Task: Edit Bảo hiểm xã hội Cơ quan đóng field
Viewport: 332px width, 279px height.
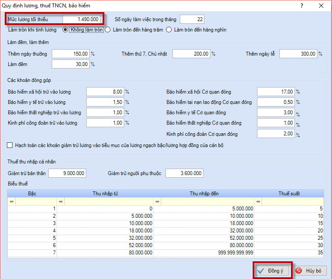Action: pyautogui.click(x=276, y=92)
